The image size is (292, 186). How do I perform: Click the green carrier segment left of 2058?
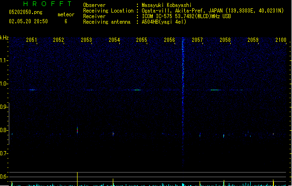(215, 90)
